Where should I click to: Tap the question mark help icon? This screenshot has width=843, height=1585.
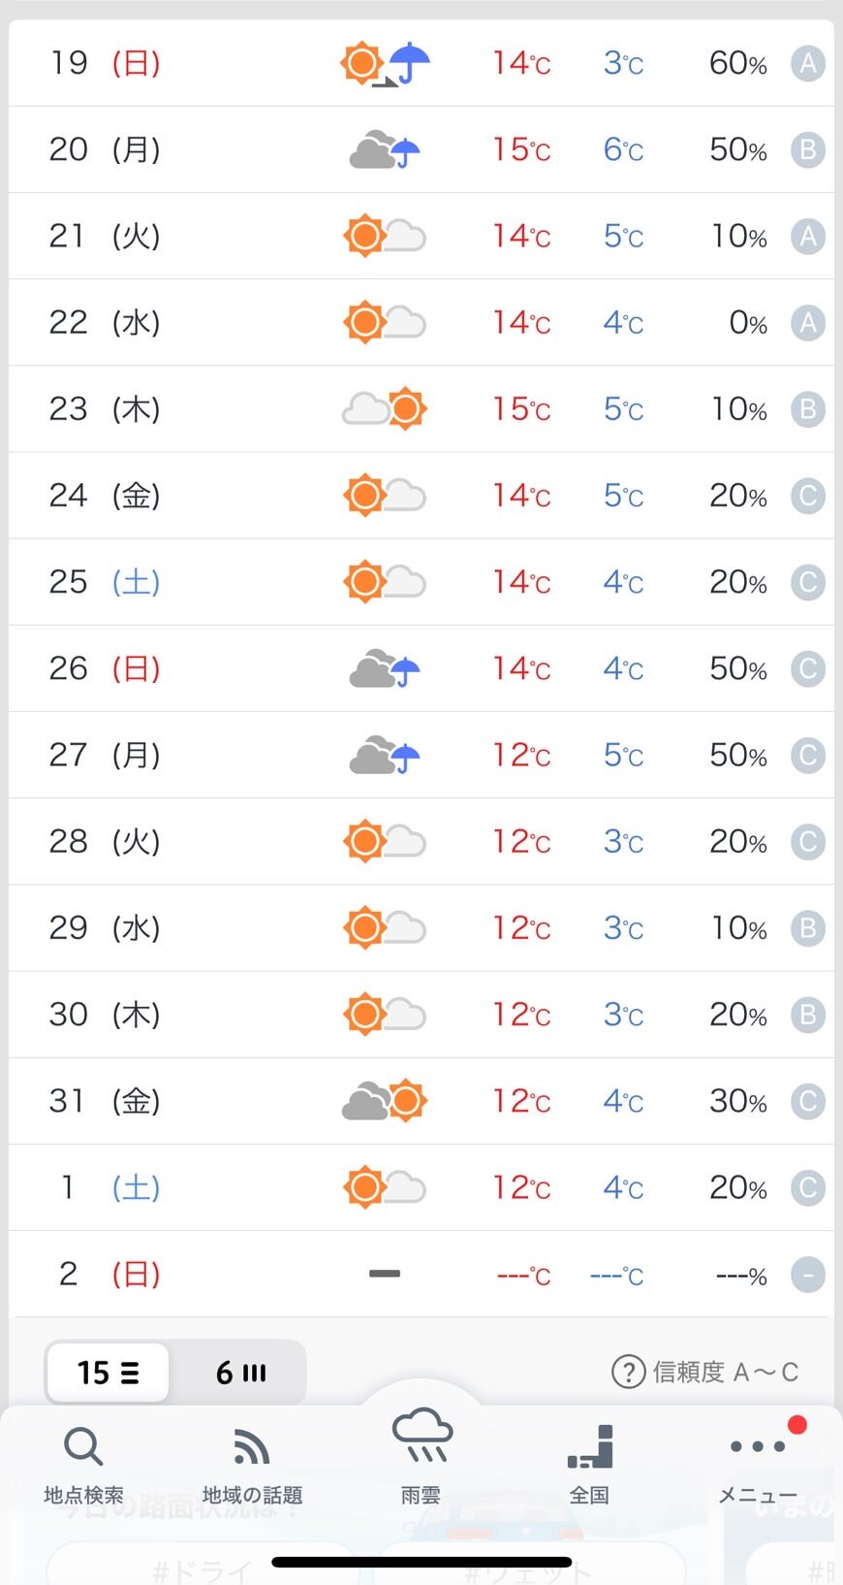point(628,1372)
